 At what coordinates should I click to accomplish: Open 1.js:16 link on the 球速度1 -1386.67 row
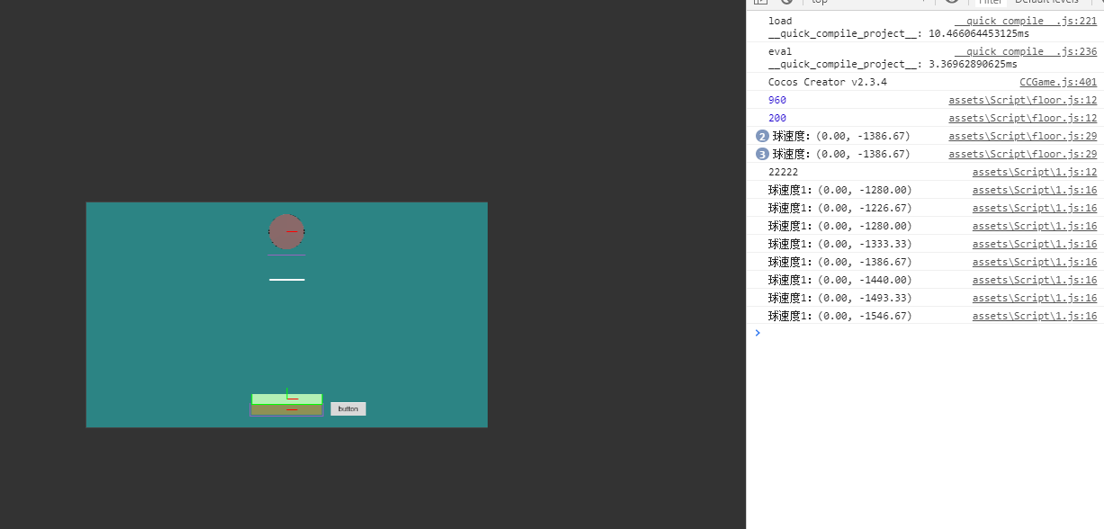[1035, 262]
